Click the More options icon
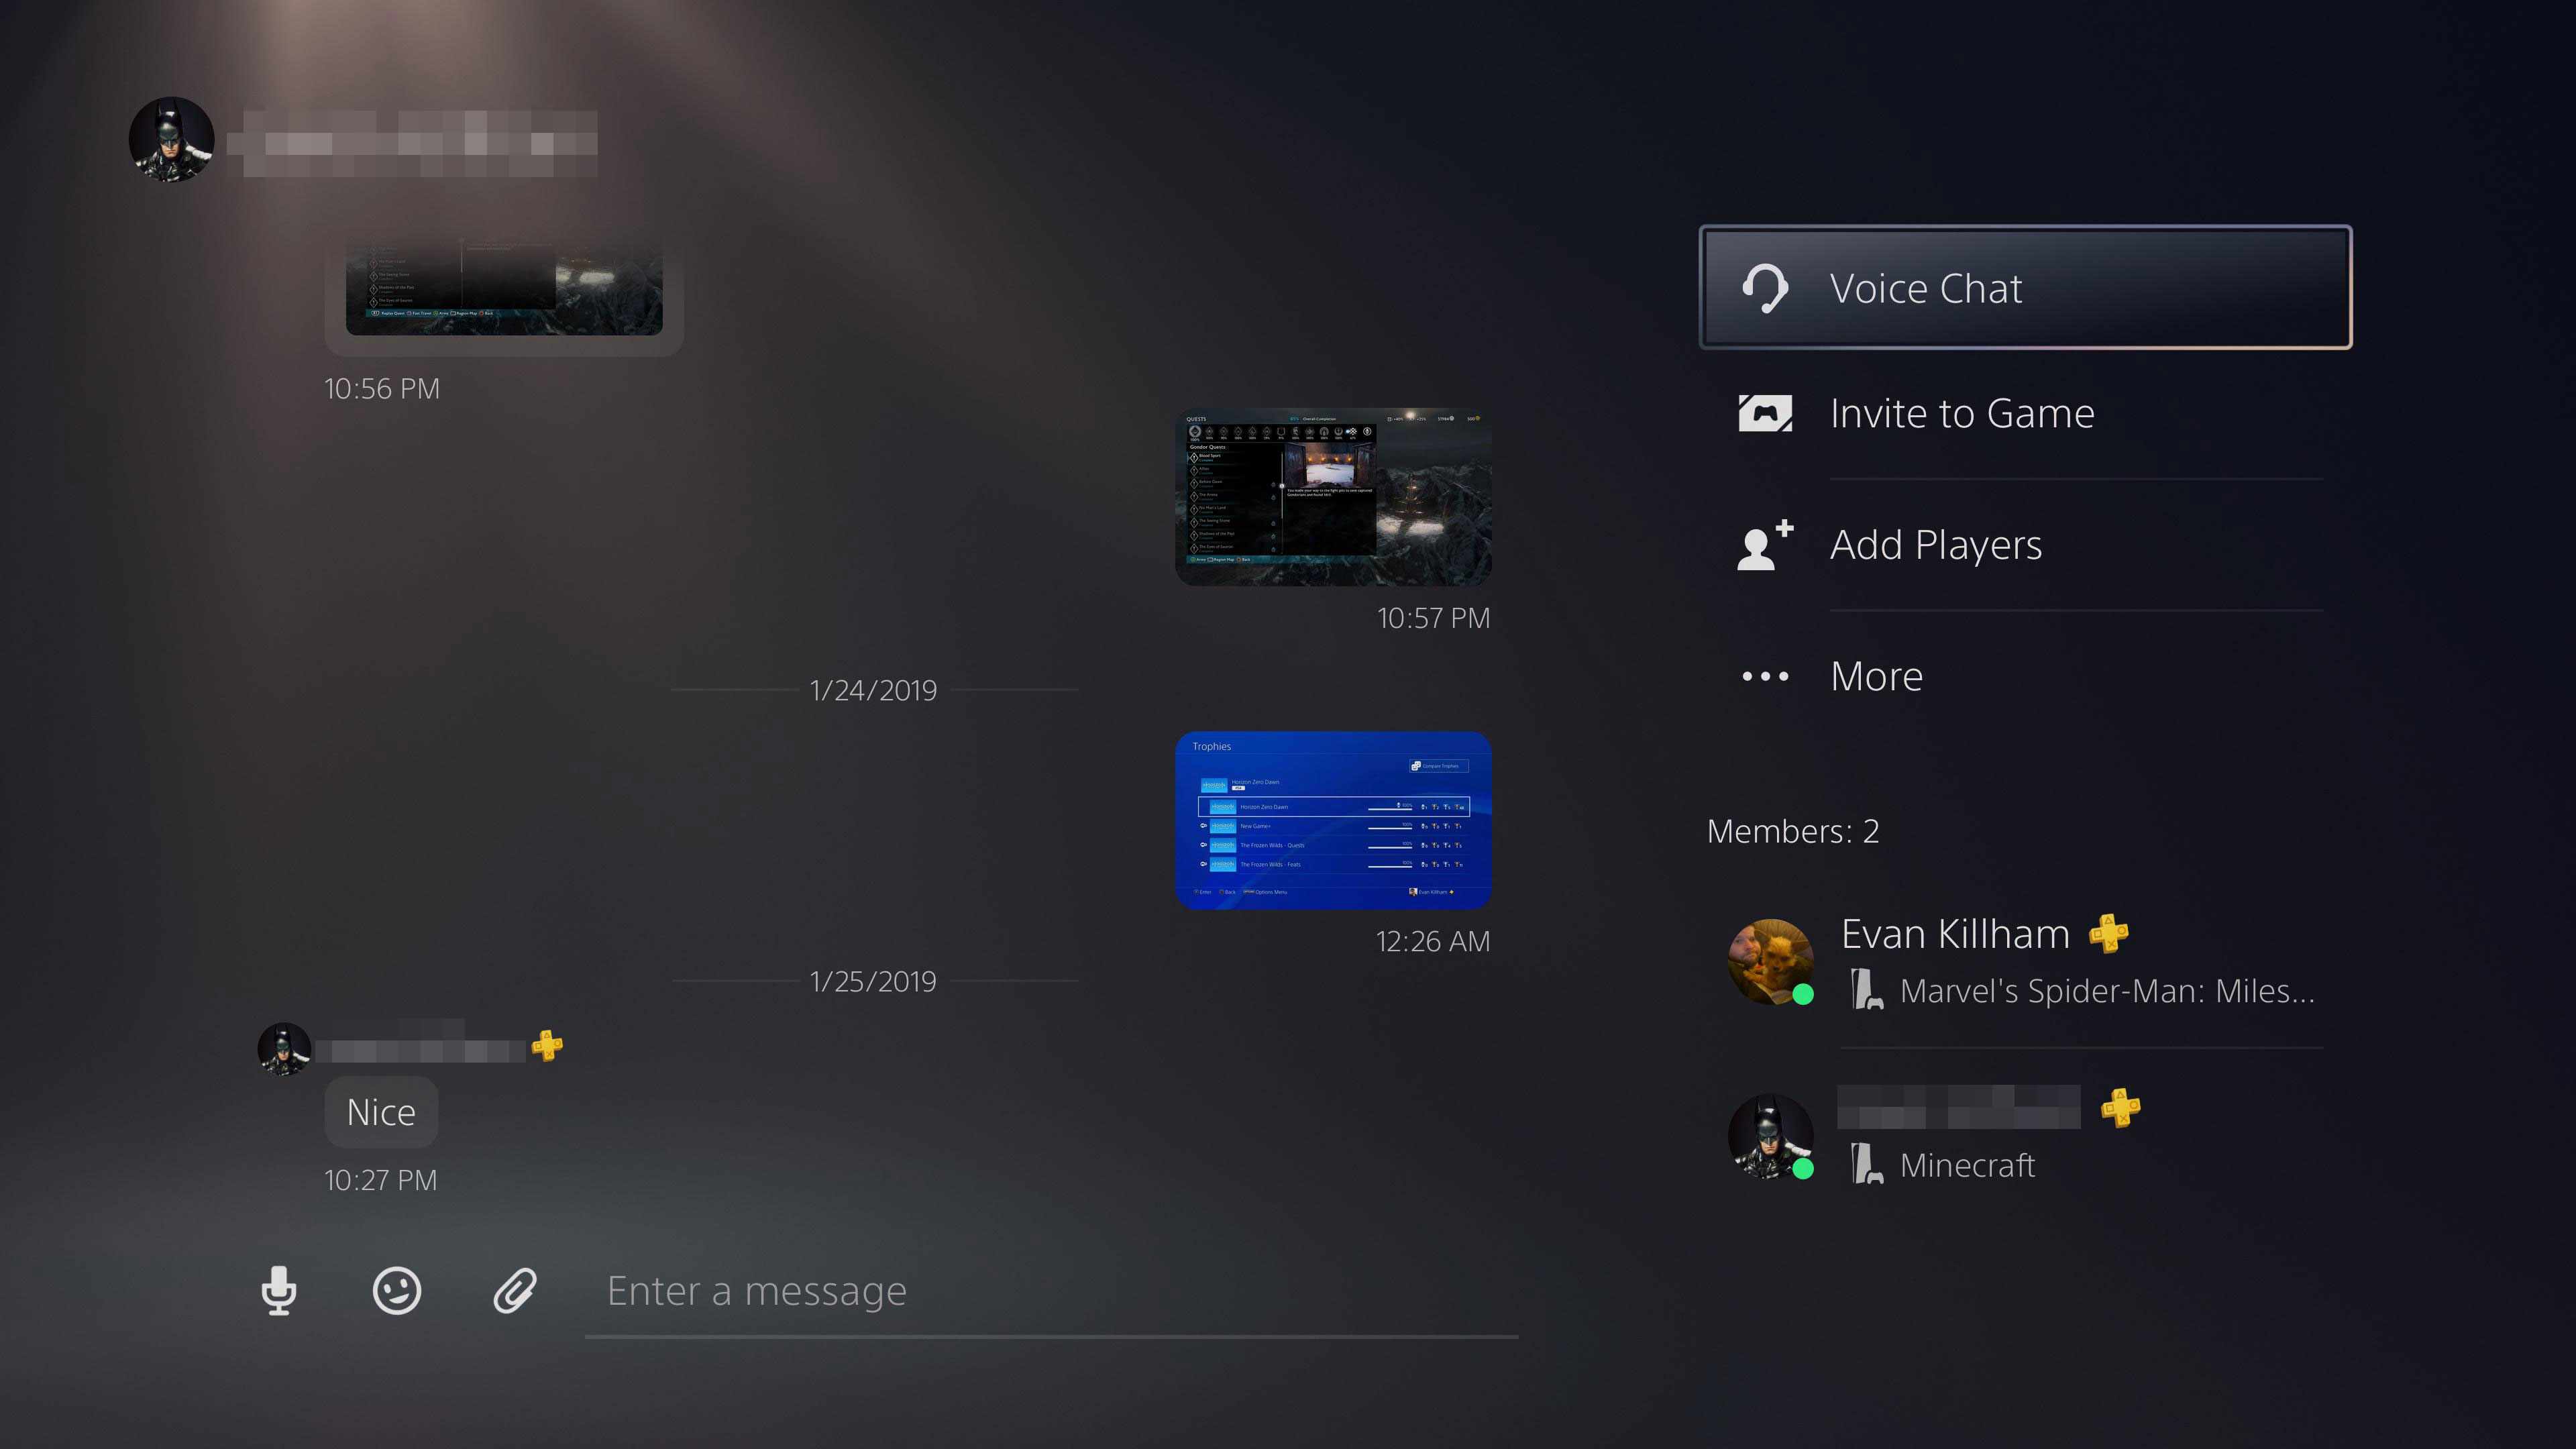 [x=1764, y=676]
